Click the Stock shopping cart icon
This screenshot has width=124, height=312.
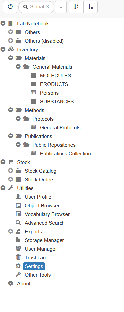point(11,162)
